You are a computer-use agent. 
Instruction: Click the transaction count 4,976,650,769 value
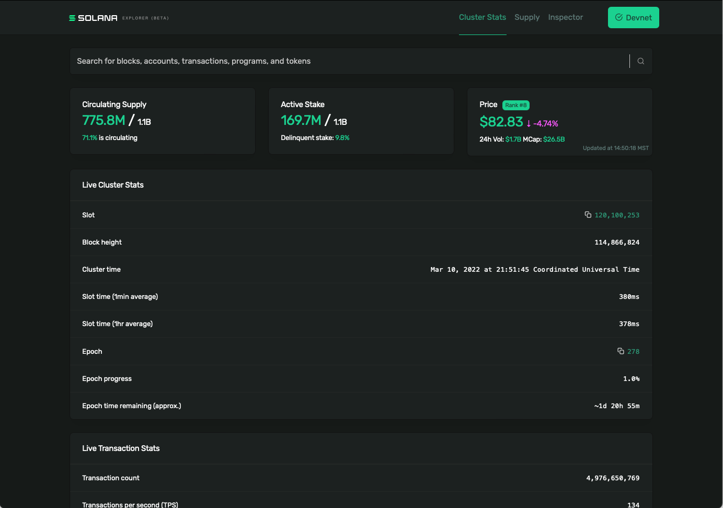coord(612,478)
